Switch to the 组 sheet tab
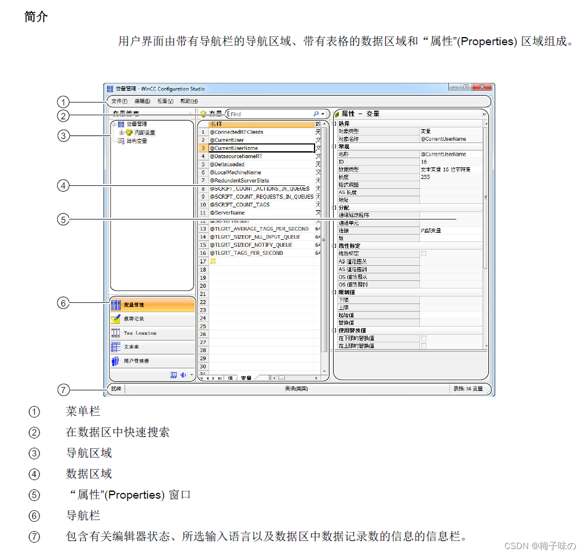Image resolution: width=585 pixels, height=556 pixels. tap(230, 378)
